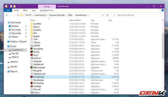Image resolution: width=168 pixels, height=97 pixels.
Task: Open Documents in Quick access
Action: pos(15,33)
